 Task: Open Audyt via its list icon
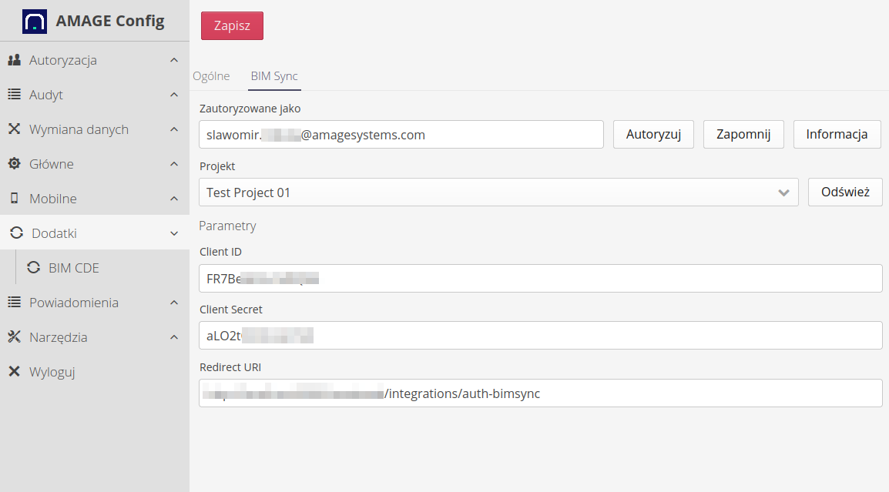[x=13, y=95]
